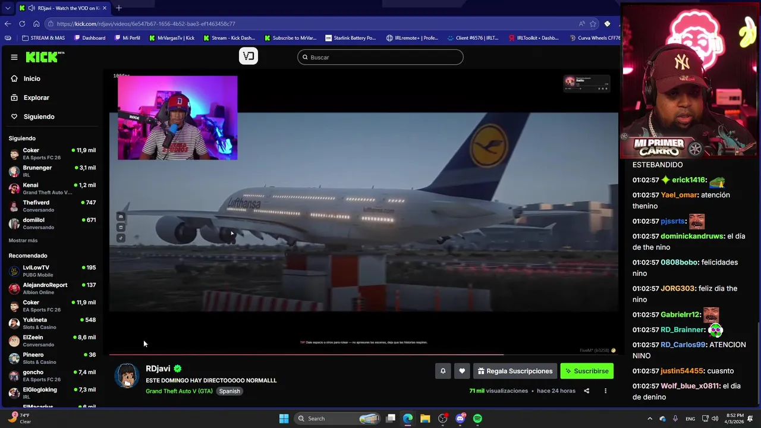Toggle the notification bell for RDjavi
Image resolution: width=761 pixels, height=428 pixels.
click(x=443, y=371)
